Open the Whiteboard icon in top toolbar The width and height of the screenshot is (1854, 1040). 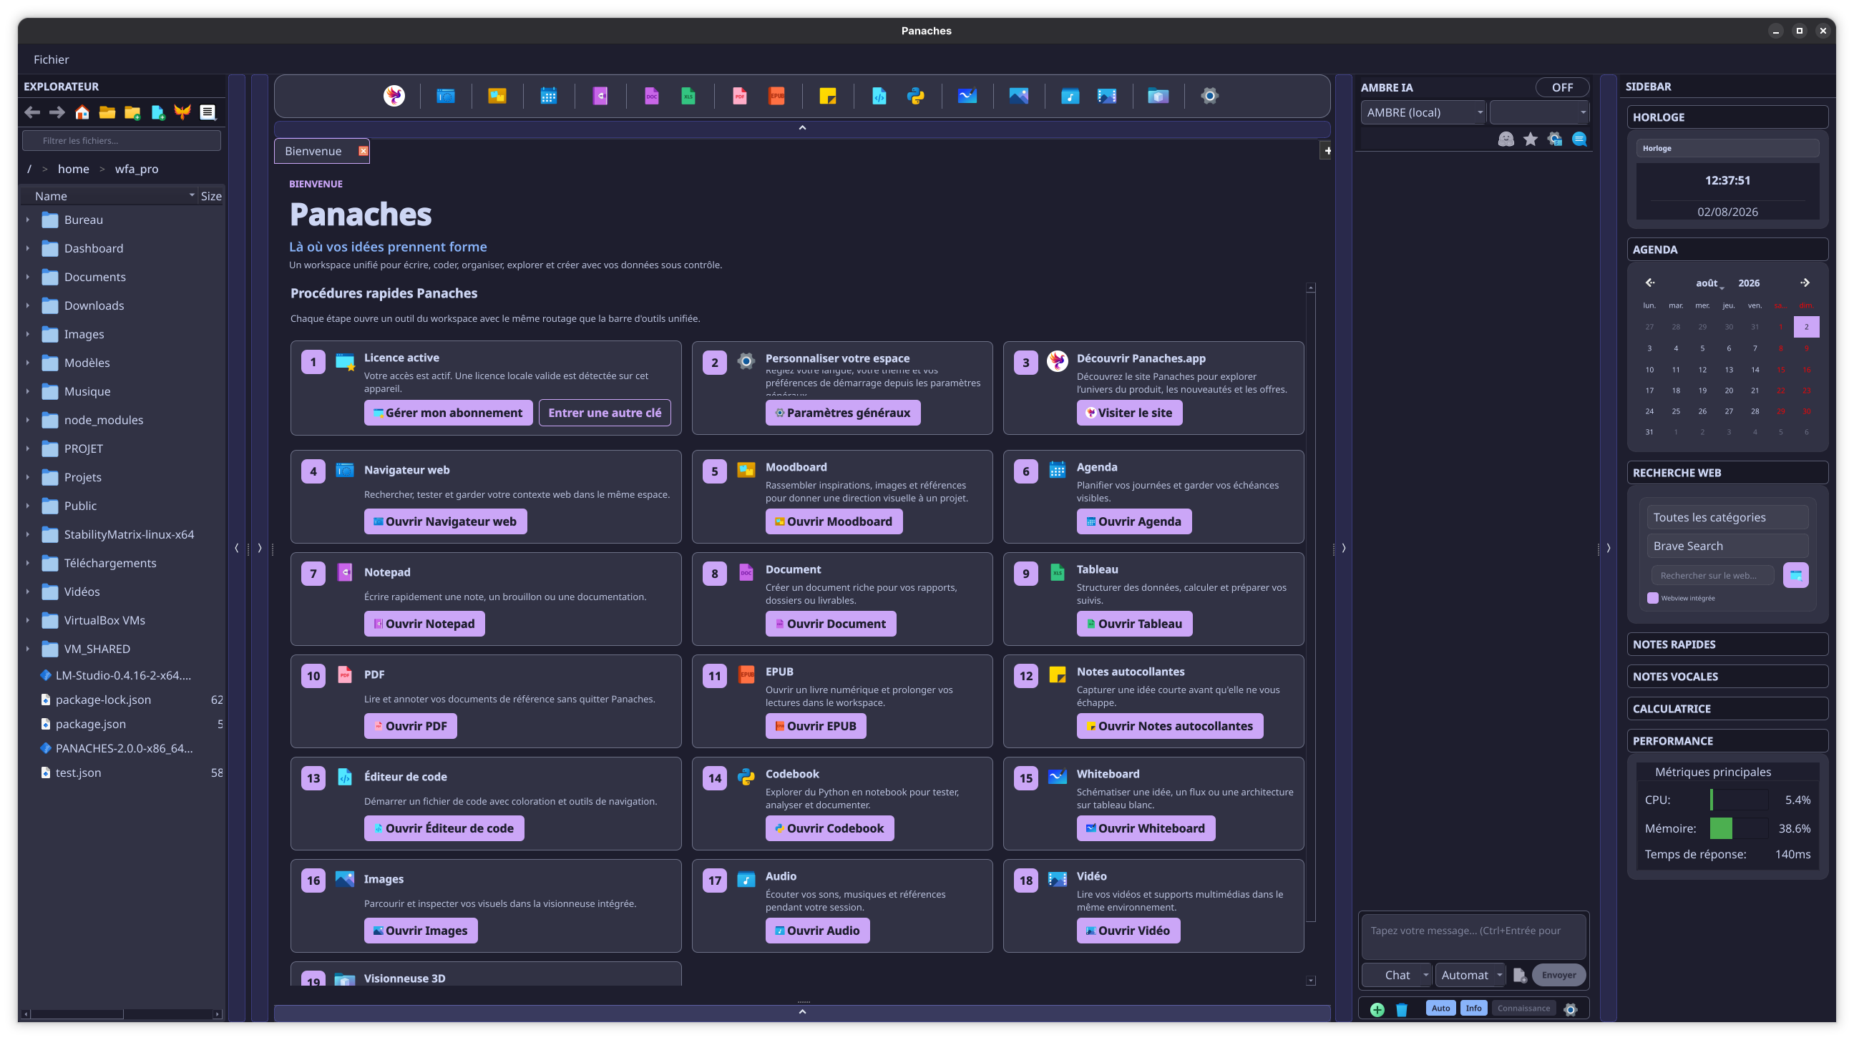[x=967, y=96]
